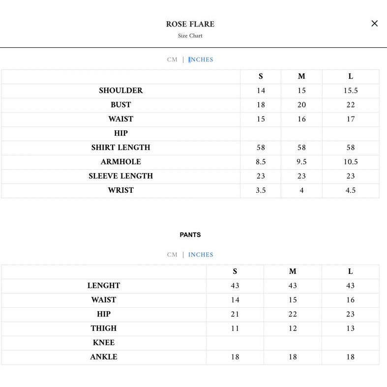This screenshot has width=387, height=387.
Task: Click the PANTS section heading
Action: point(190,235)
